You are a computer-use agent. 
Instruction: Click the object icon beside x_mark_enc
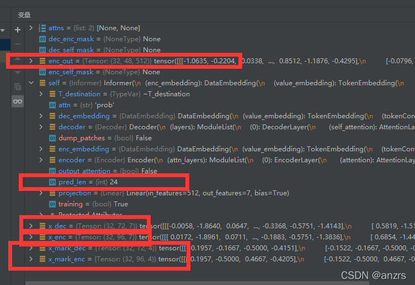(42, 259)
